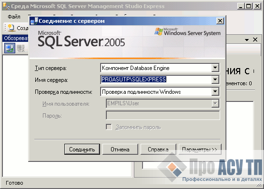264x189 pixels.
Task: Toggle the Запомнить пароль checkbox
Action: [109, 127]
